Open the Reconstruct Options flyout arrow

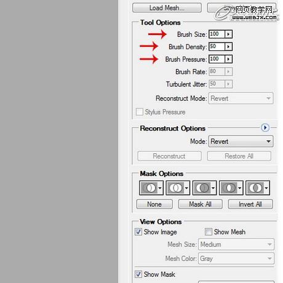pos(265,127)
